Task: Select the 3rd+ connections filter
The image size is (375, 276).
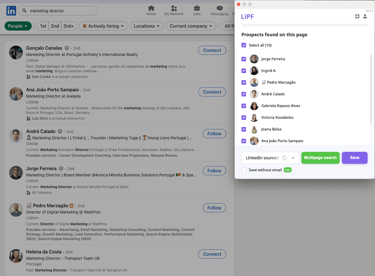Action: [x=68, y=26]
